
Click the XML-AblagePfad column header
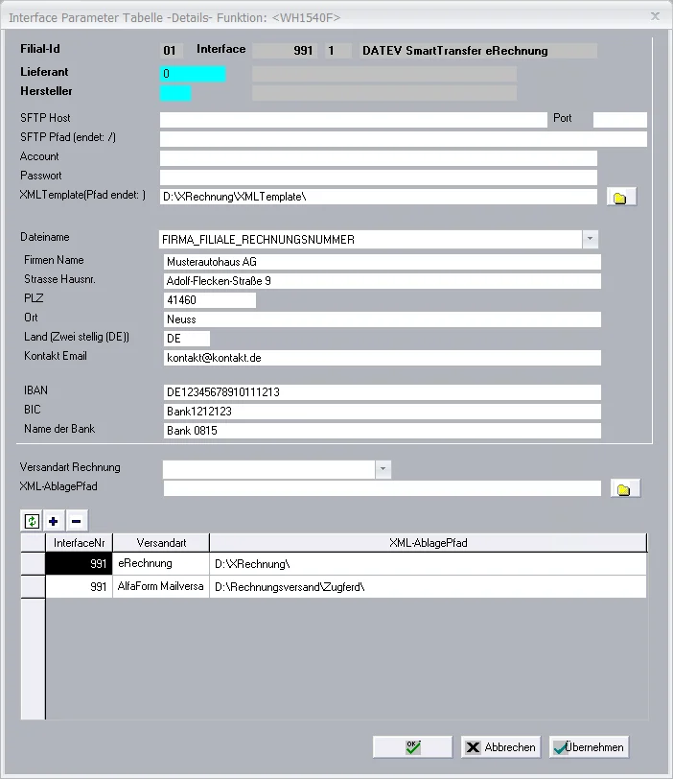coord(429,543)
